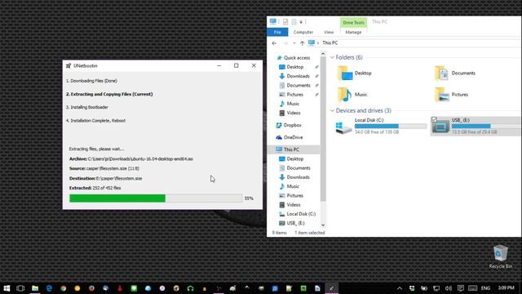Click '54.0 GB free of 138 GB' text

[377, 132]
